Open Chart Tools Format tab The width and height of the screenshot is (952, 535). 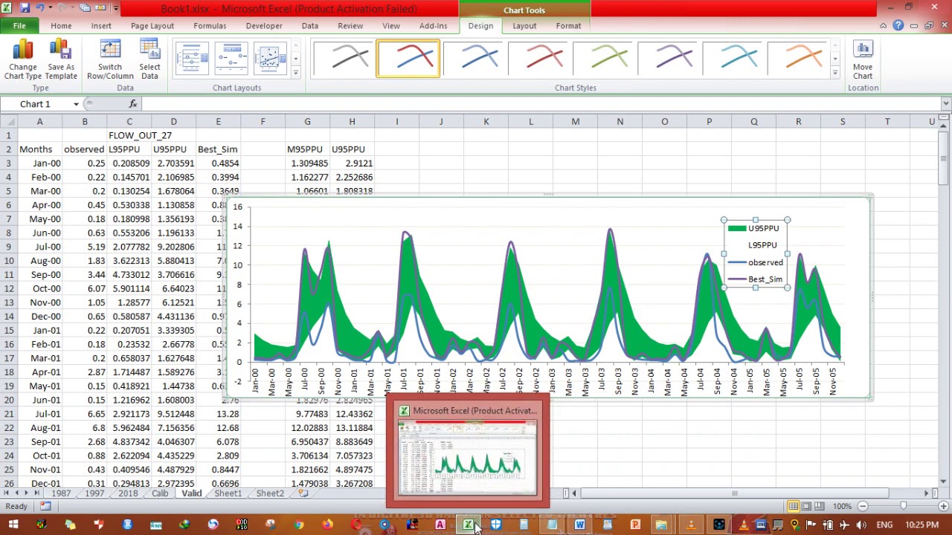tap(568, 26)
